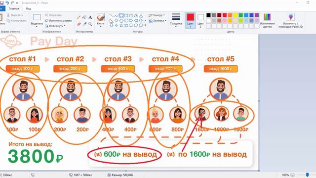This screenshot has height=178, width=316.
Task: Select the Magnifier tool
Action: point(90,24)
